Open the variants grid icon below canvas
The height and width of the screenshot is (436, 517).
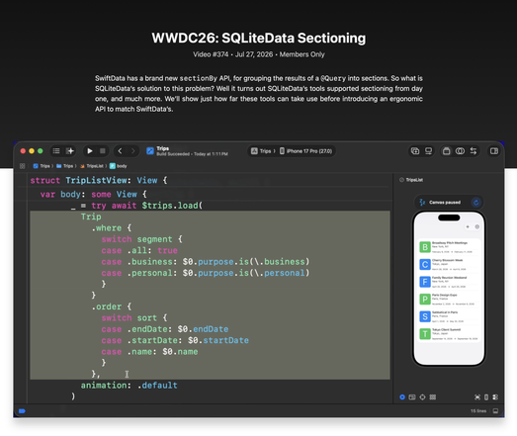433,397
